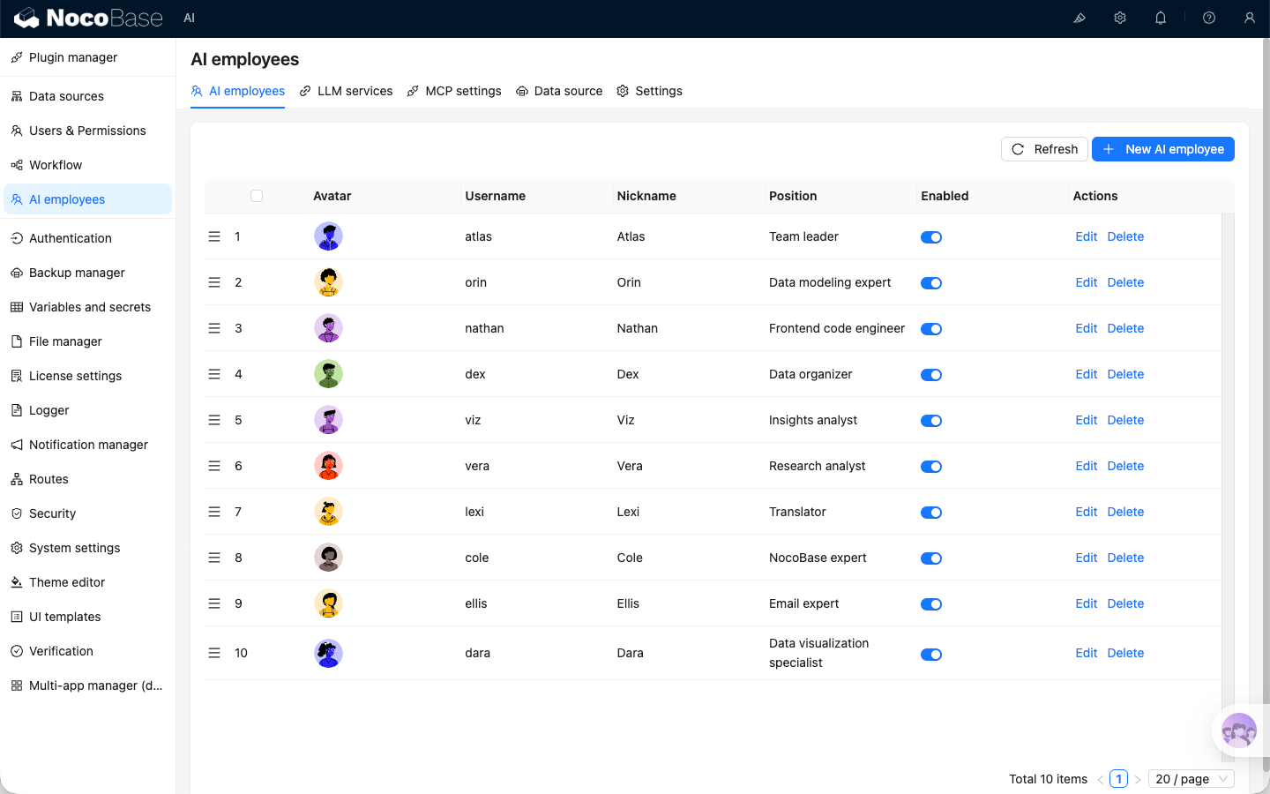Turn off the Enabled switch for Vera
The height and width of the screenshot is (794, 1270).
pyautogui.click(x=931, y=467)
